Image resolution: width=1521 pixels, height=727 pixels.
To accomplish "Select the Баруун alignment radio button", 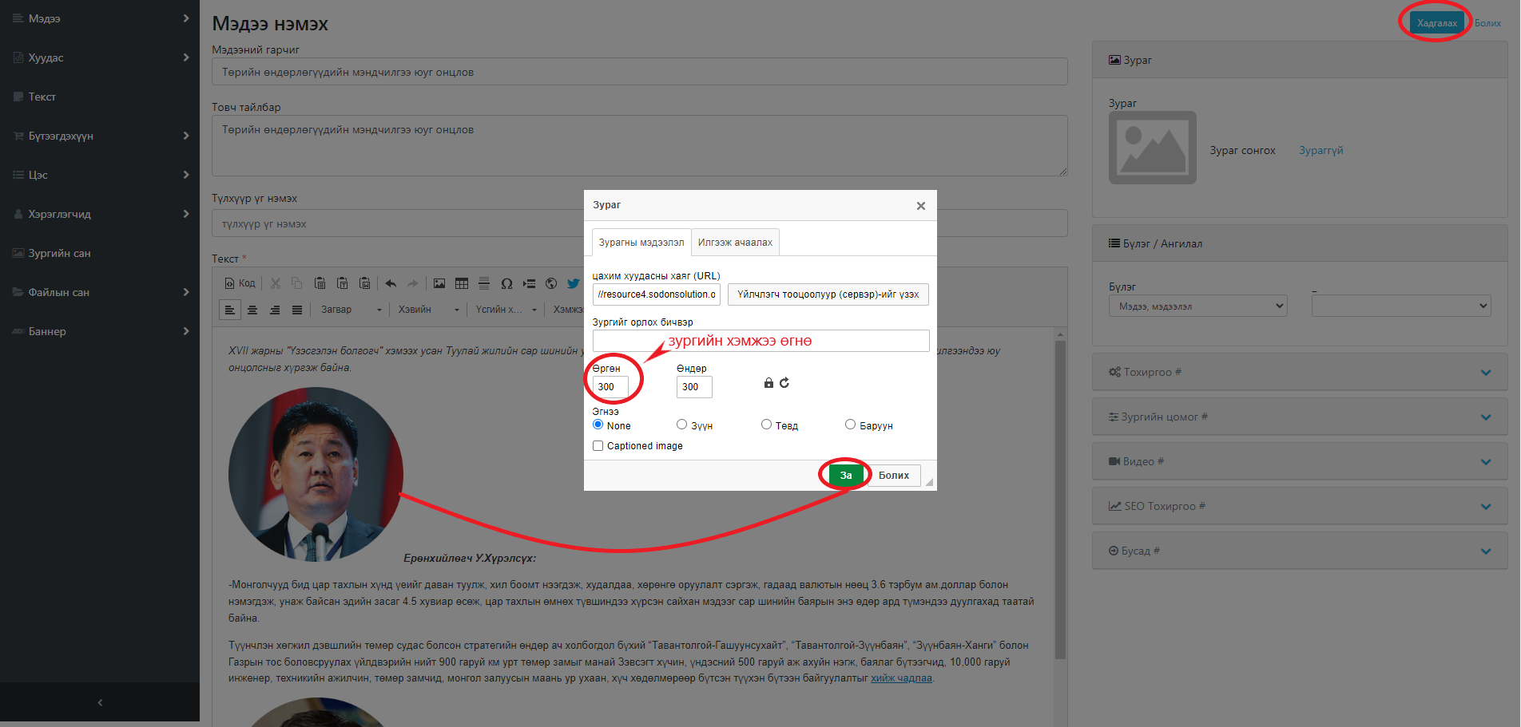I will [x=850, y=425].
